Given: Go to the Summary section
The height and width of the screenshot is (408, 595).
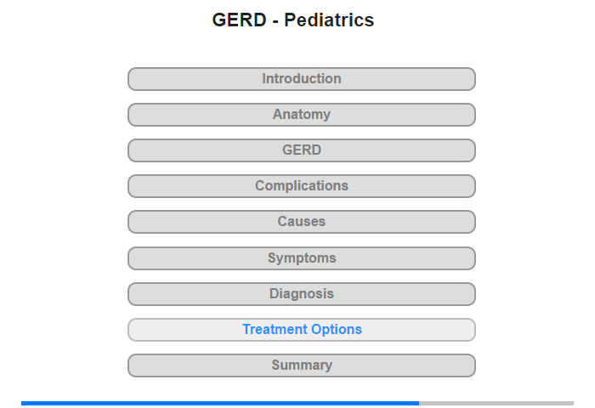Looking at the screenshot, I should (x=301, y=365).
